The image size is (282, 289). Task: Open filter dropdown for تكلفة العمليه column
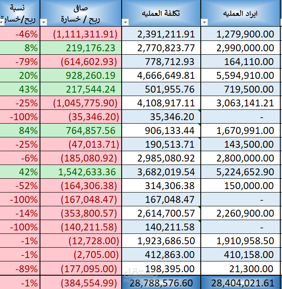(125, 22)
